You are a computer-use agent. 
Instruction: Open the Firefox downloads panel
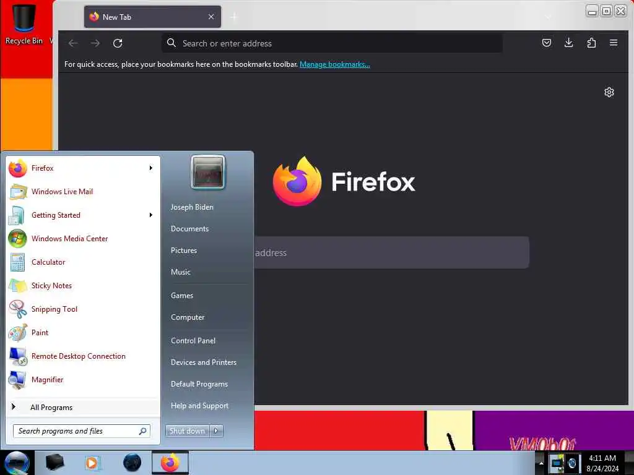(568, 43)
